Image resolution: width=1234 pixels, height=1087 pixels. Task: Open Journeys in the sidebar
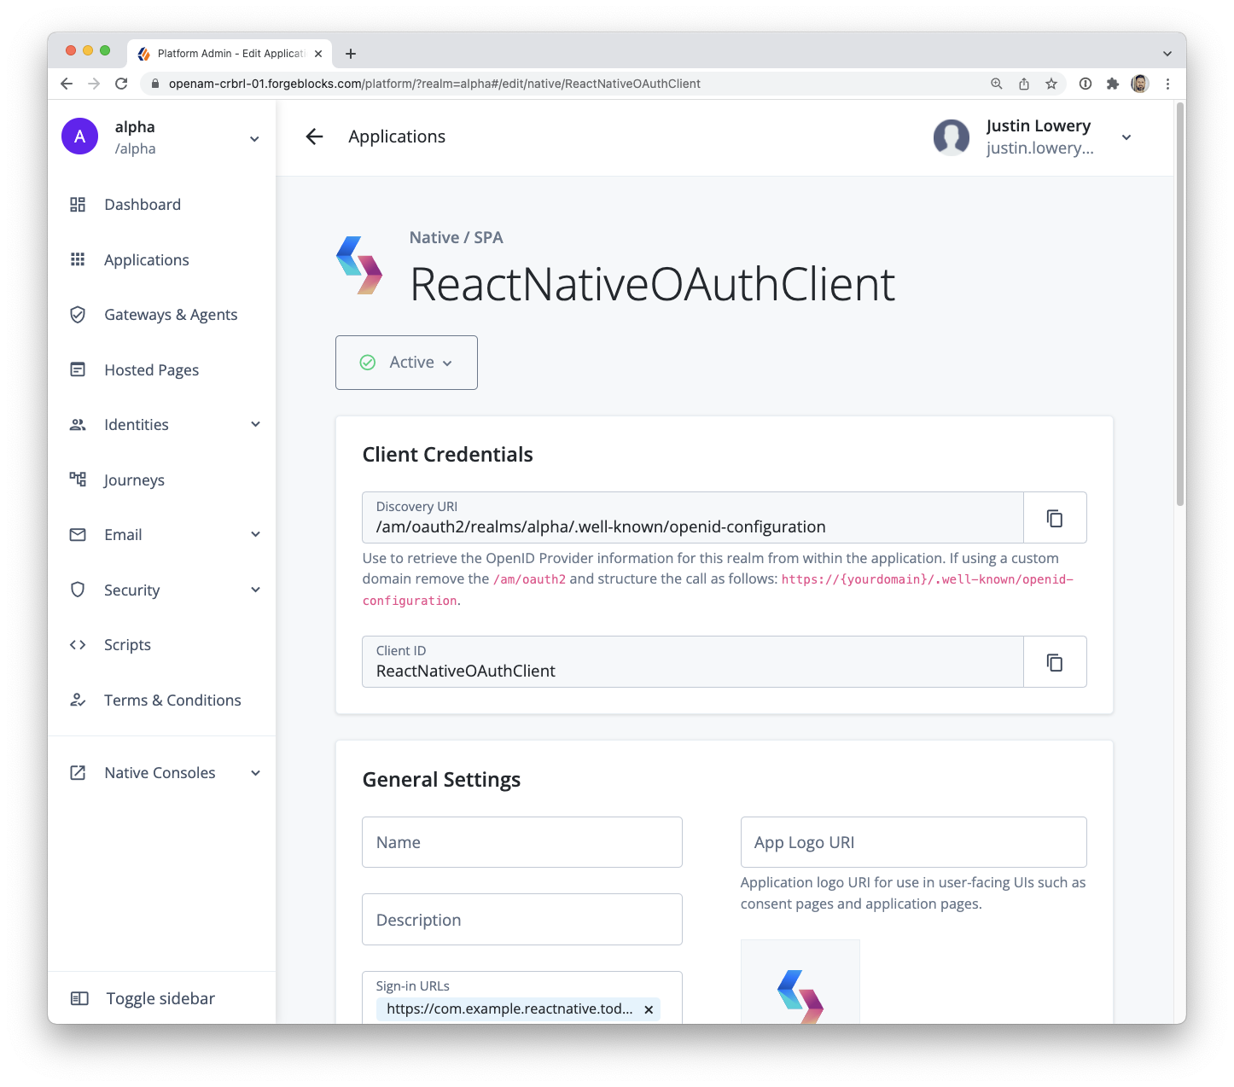coord(134,480)
